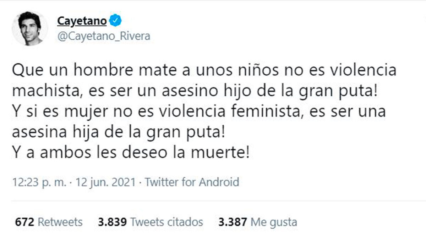Click the date 12 jun. 2021
This screenshot has width=426, height=239.
[105, 182]
